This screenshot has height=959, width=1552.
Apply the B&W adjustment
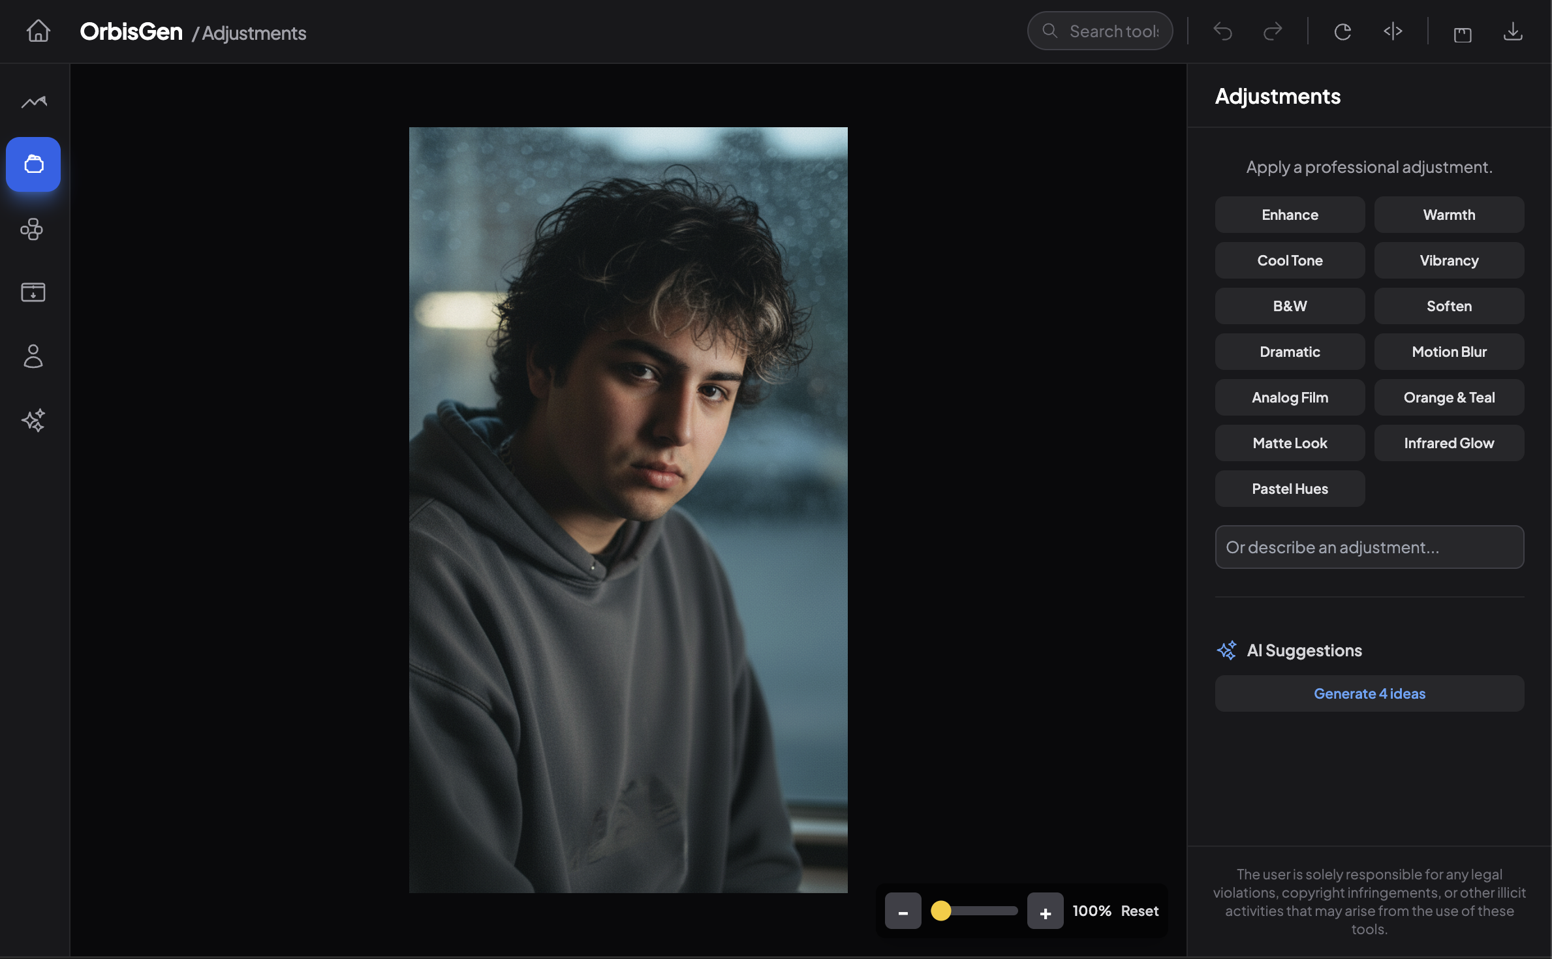[1289, 306]
